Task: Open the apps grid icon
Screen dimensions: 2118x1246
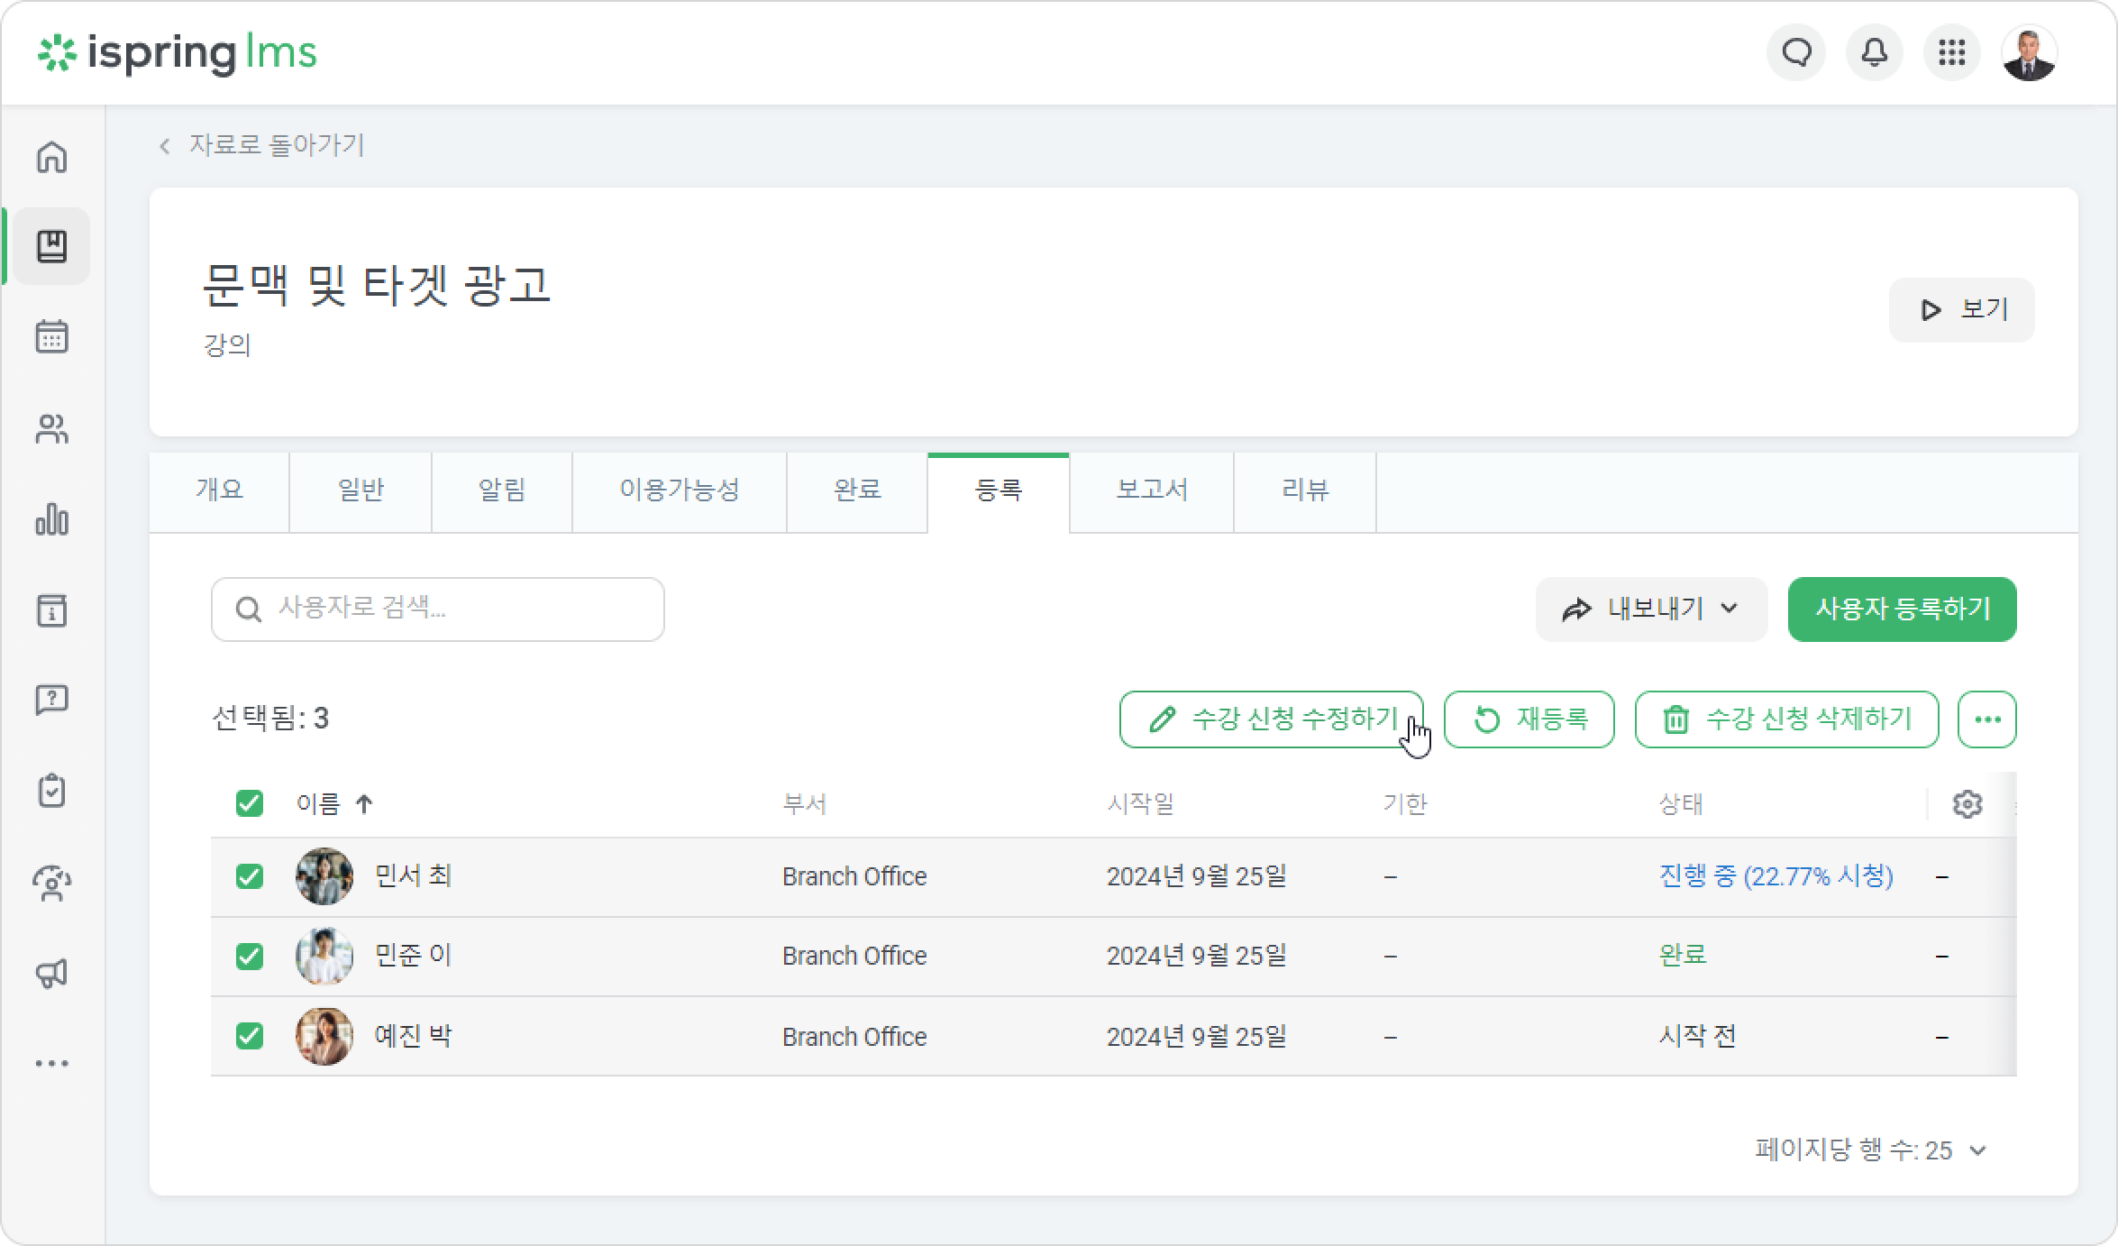Action: click(1952, 53)
